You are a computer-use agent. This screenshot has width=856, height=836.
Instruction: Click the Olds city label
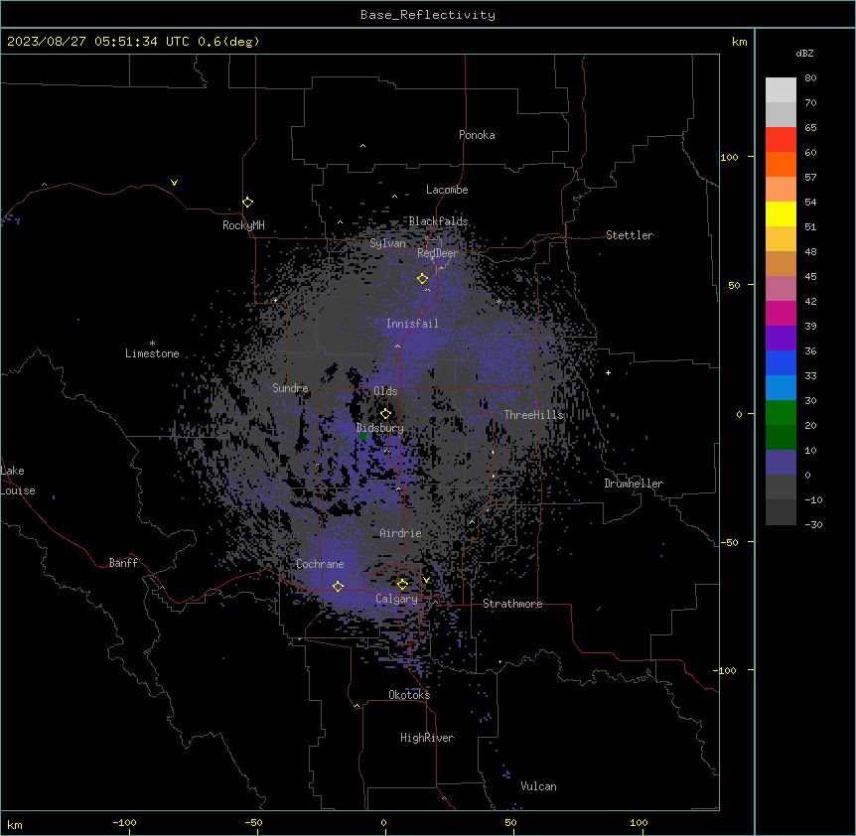pos(385,391)
